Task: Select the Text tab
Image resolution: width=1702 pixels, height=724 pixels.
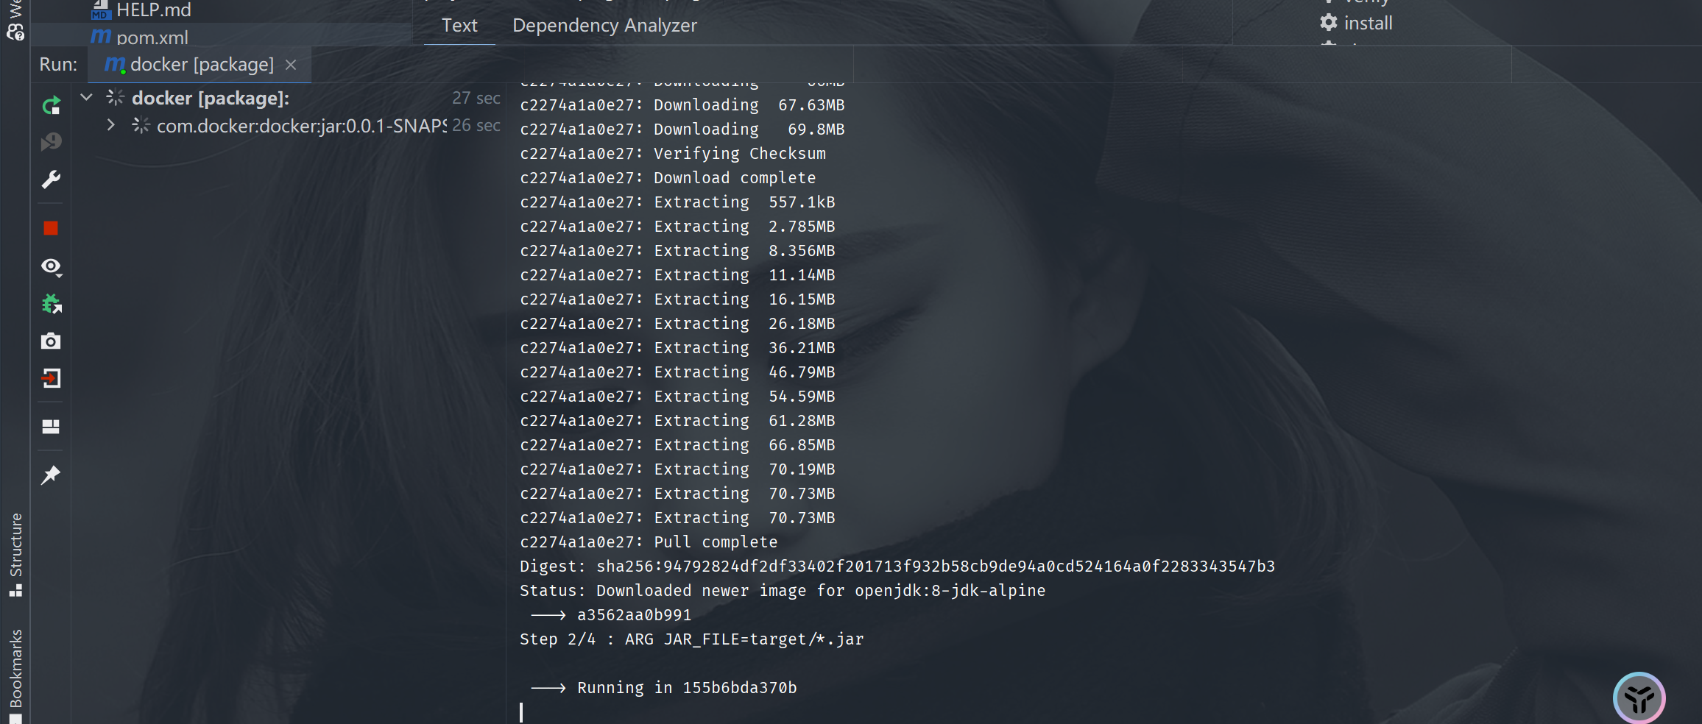Action: click(459, 26)
